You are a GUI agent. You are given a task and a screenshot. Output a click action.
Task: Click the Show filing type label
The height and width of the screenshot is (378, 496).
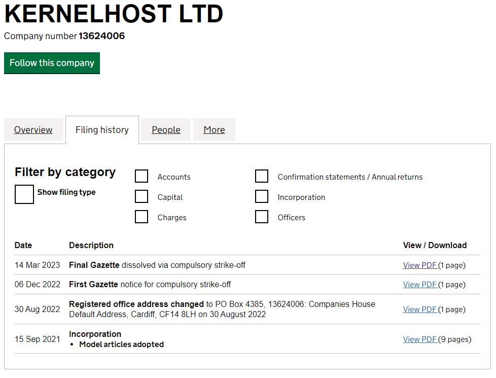click(x=66, y=192)
